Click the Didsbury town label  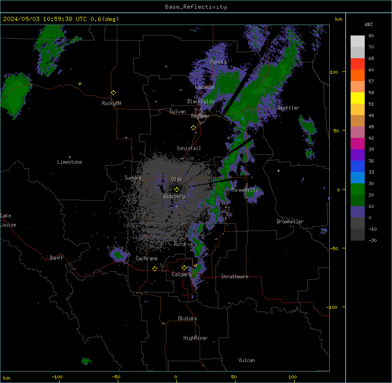174,196
